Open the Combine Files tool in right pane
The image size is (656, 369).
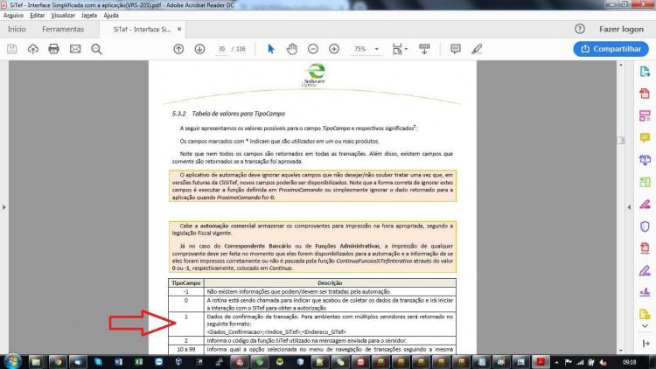pos(645,160)
